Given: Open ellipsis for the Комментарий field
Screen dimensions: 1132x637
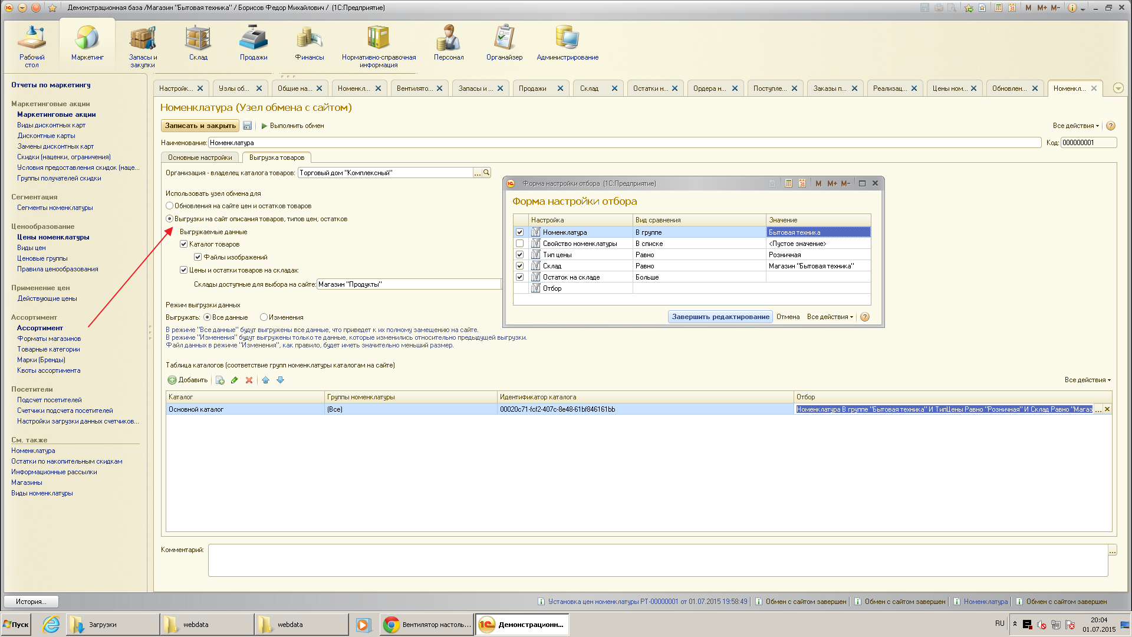Looking at the screenshot, I should (x=1112, y=551).
